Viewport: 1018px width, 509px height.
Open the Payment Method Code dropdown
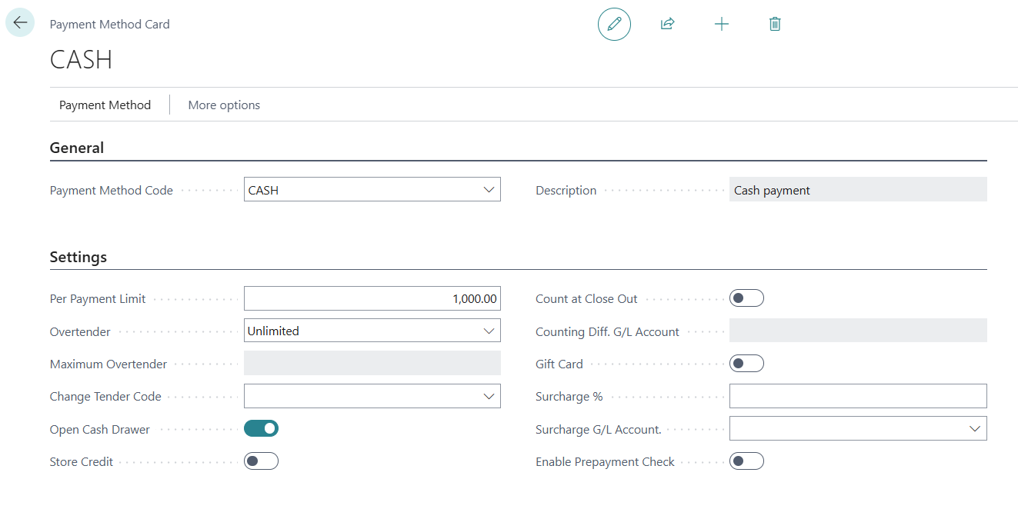pos(489,190)
